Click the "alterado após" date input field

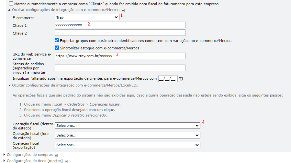coord(168,79)
